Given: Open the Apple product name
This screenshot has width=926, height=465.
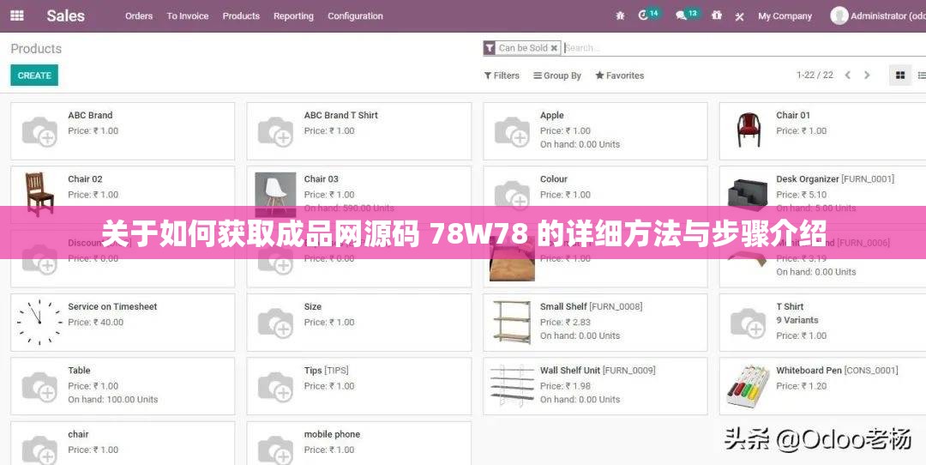Looking at the screenshot, I should (551, 115).
